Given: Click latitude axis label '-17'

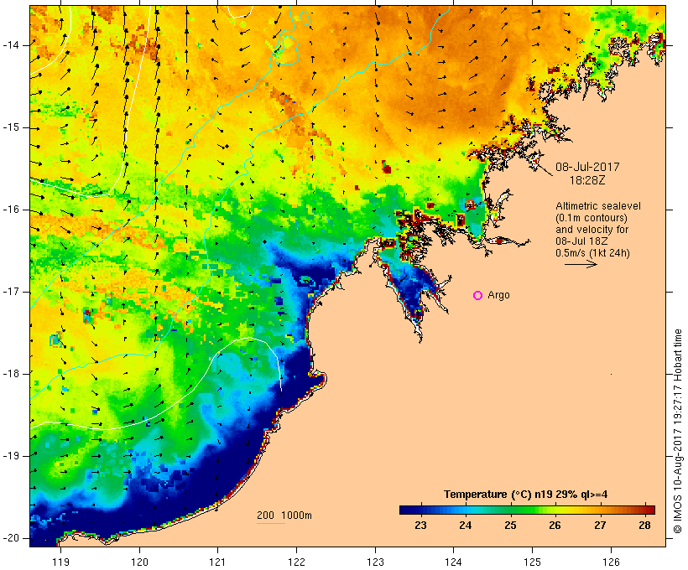Looking at the screenshot, I should [x=11, y=292].
